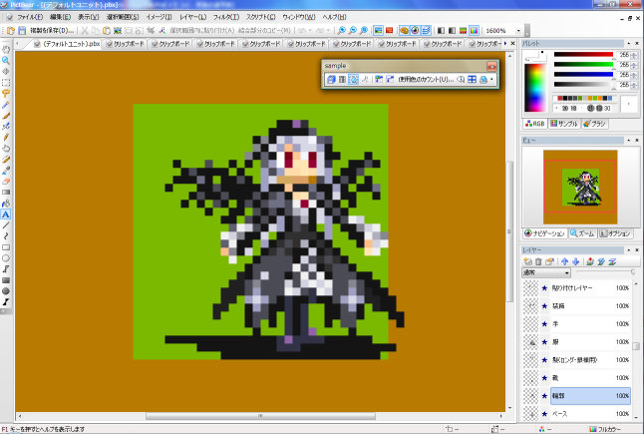Click 使用色のカウント(U)... button
644x434 pixels.
coord(426,80)
